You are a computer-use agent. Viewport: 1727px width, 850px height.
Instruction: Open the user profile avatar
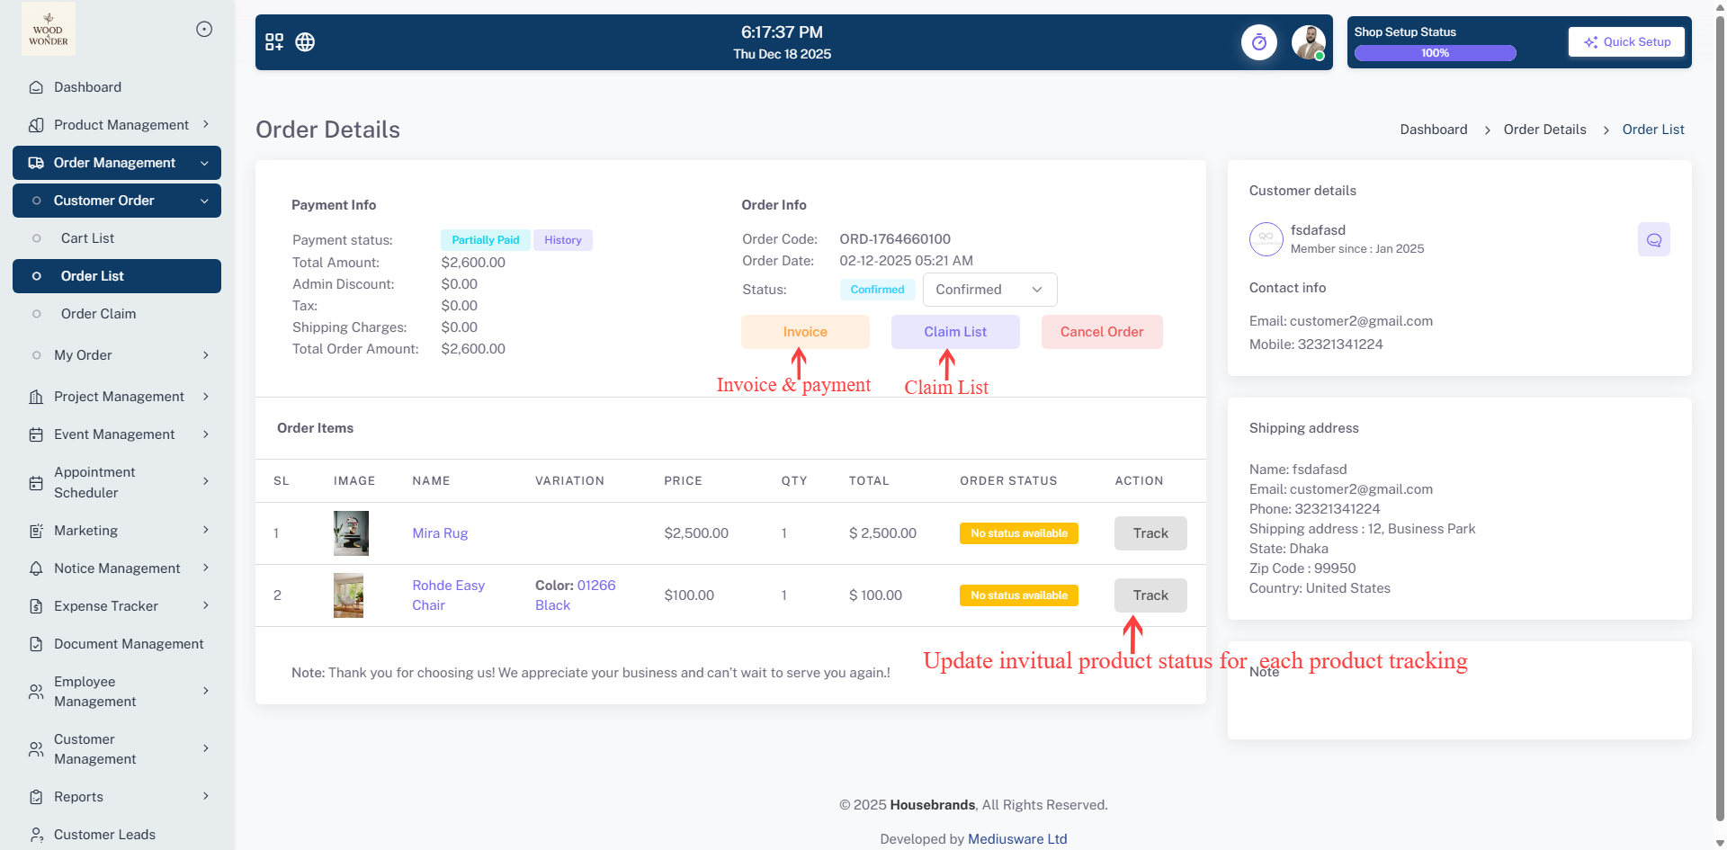point(1308,42)
